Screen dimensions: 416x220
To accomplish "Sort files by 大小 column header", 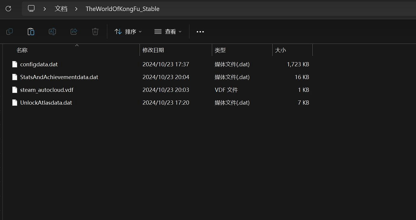I will click(280, 50).
